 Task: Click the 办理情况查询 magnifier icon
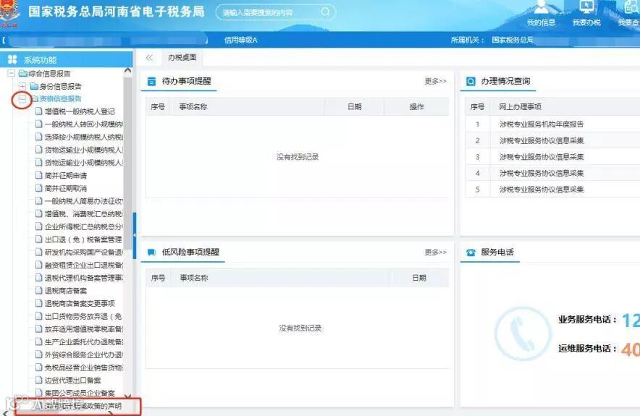(471, 82)
